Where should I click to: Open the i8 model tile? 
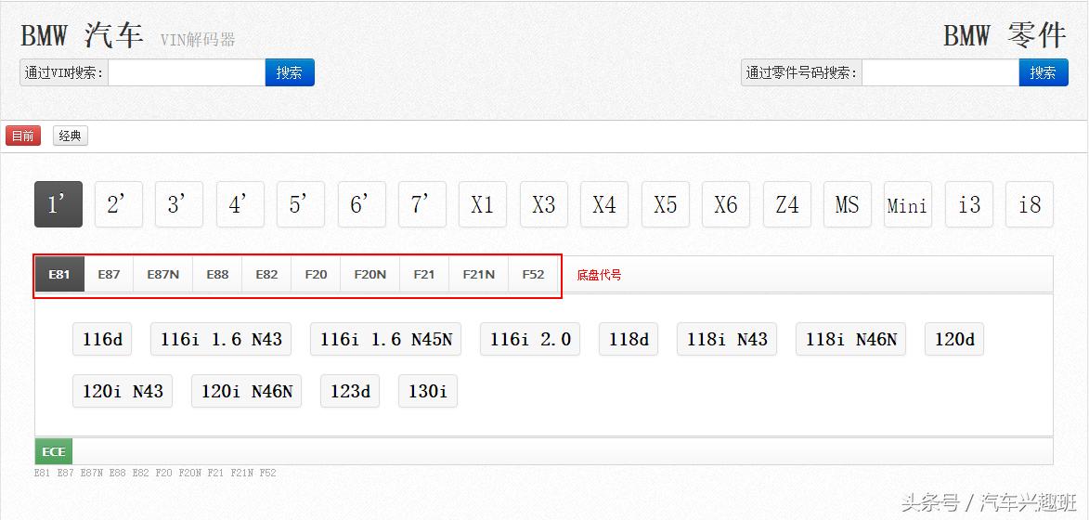click(1030, 205)
